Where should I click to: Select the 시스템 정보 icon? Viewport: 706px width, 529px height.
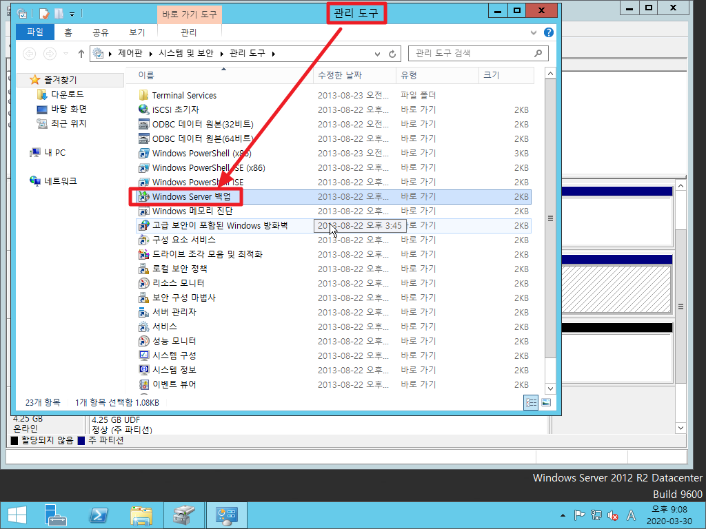pos(143,370)
